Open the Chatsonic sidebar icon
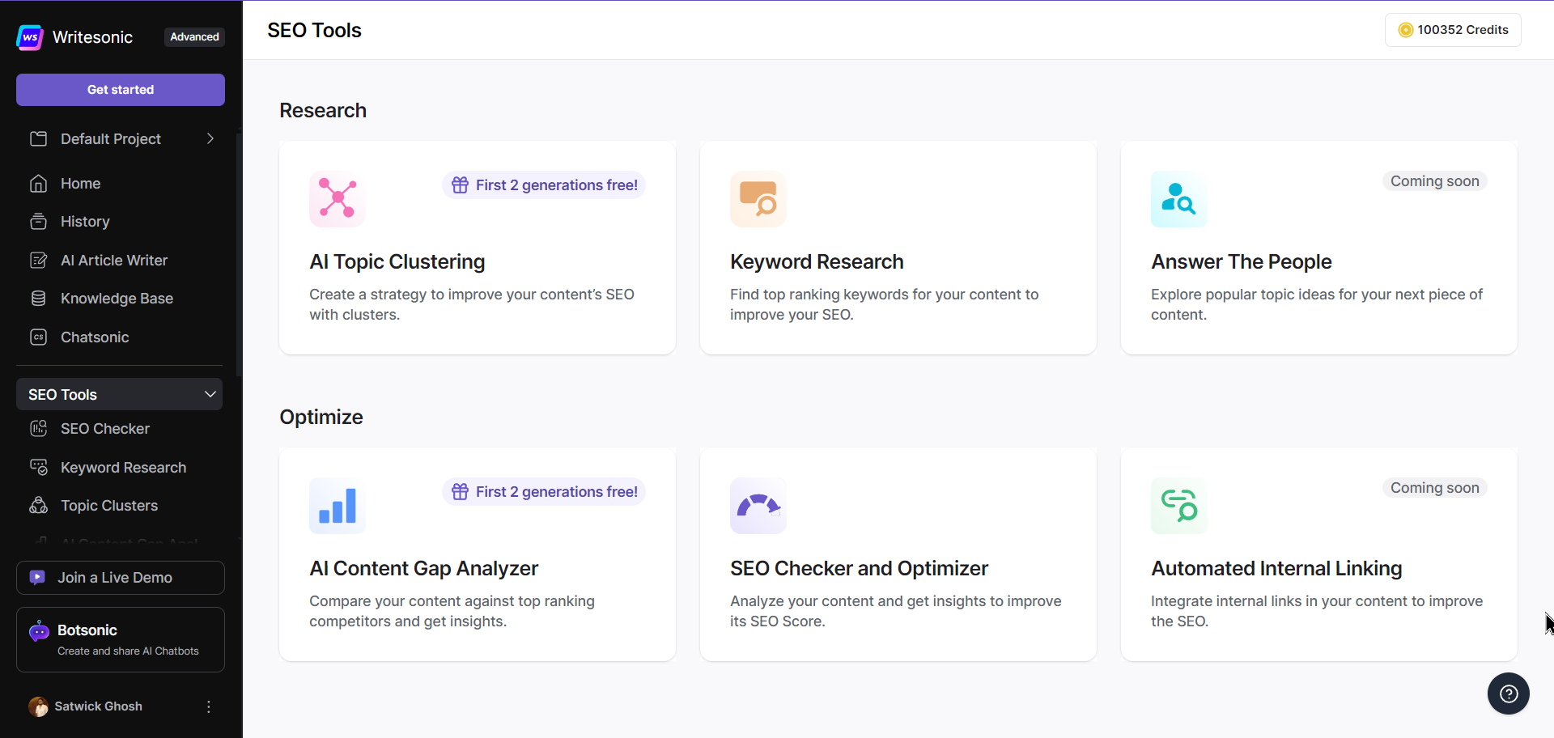The height and width of the screenshot is (738, 1554). coord(39,337)
